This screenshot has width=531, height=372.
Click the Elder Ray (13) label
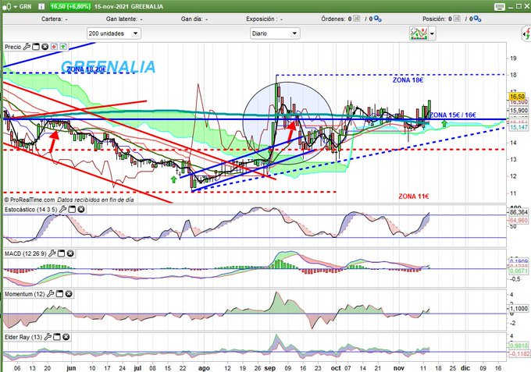point(23,337)
